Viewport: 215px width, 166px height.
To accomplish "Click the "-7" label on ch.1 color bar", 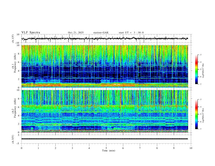I will tap(200, 84).
